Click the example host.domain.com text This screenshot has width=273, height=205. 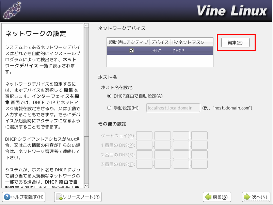point(227,108)
